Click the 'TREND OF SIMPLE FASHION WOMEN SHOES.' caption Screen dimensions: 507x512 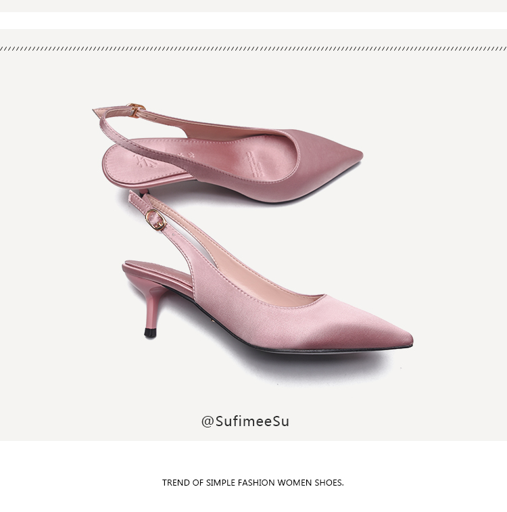tap(253, 483)
